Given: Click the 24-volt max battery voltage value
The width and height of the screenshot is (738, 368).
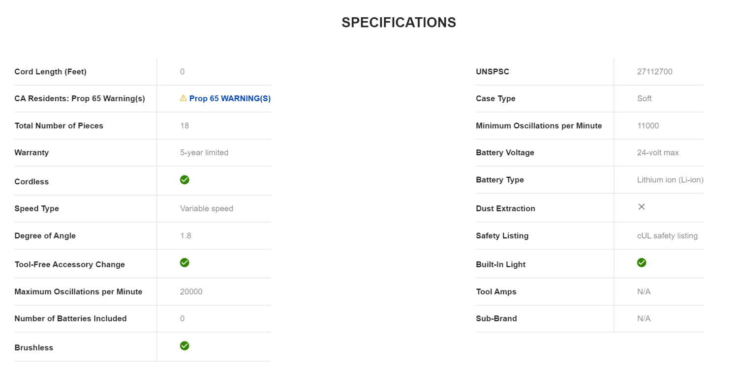Looking at the screenshot, I should 658,153.
